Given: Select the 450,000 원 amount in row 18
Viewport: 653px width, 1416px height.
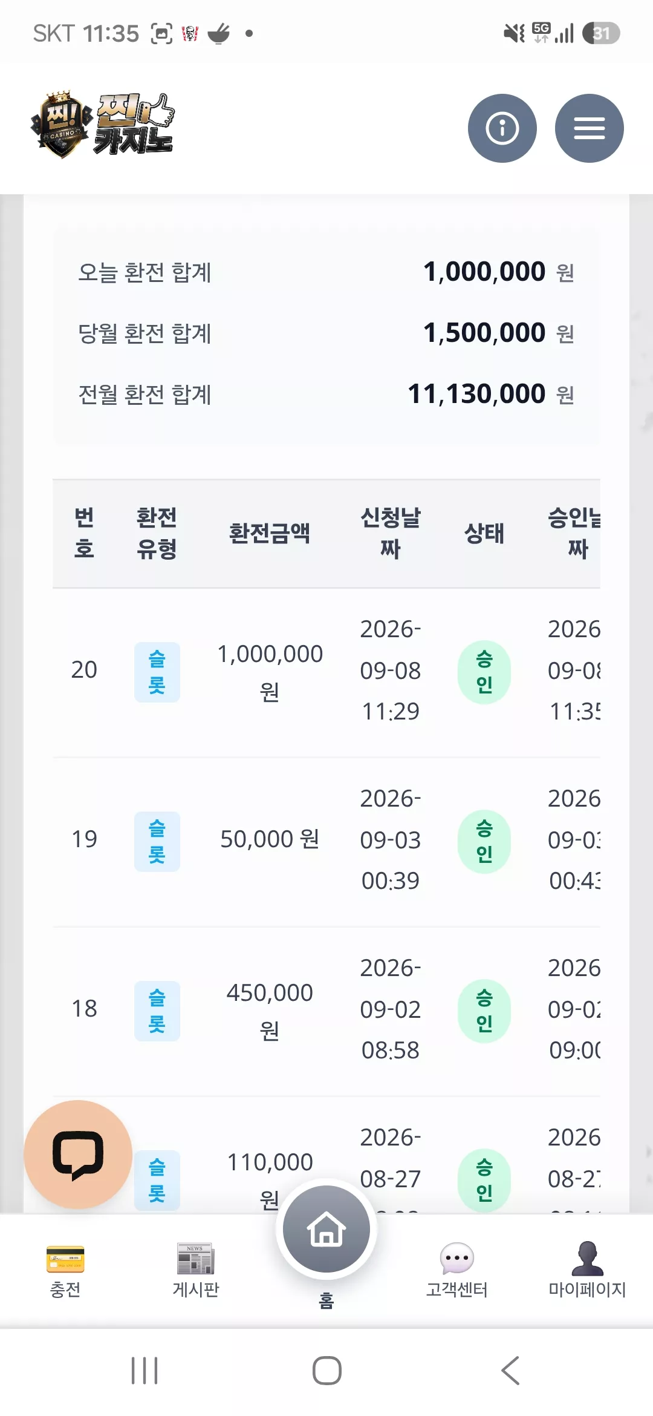Looking at the screenshot, I should (270, 1011).
